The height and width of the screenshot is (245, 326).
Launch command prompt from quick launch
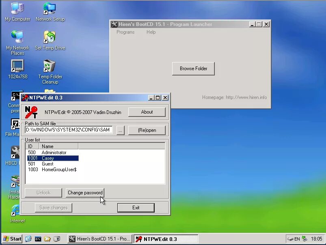pos(38,239)
